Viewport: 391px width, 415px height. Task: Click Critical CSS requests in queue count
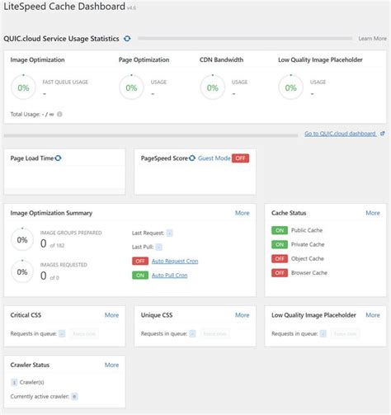[62, 334]
